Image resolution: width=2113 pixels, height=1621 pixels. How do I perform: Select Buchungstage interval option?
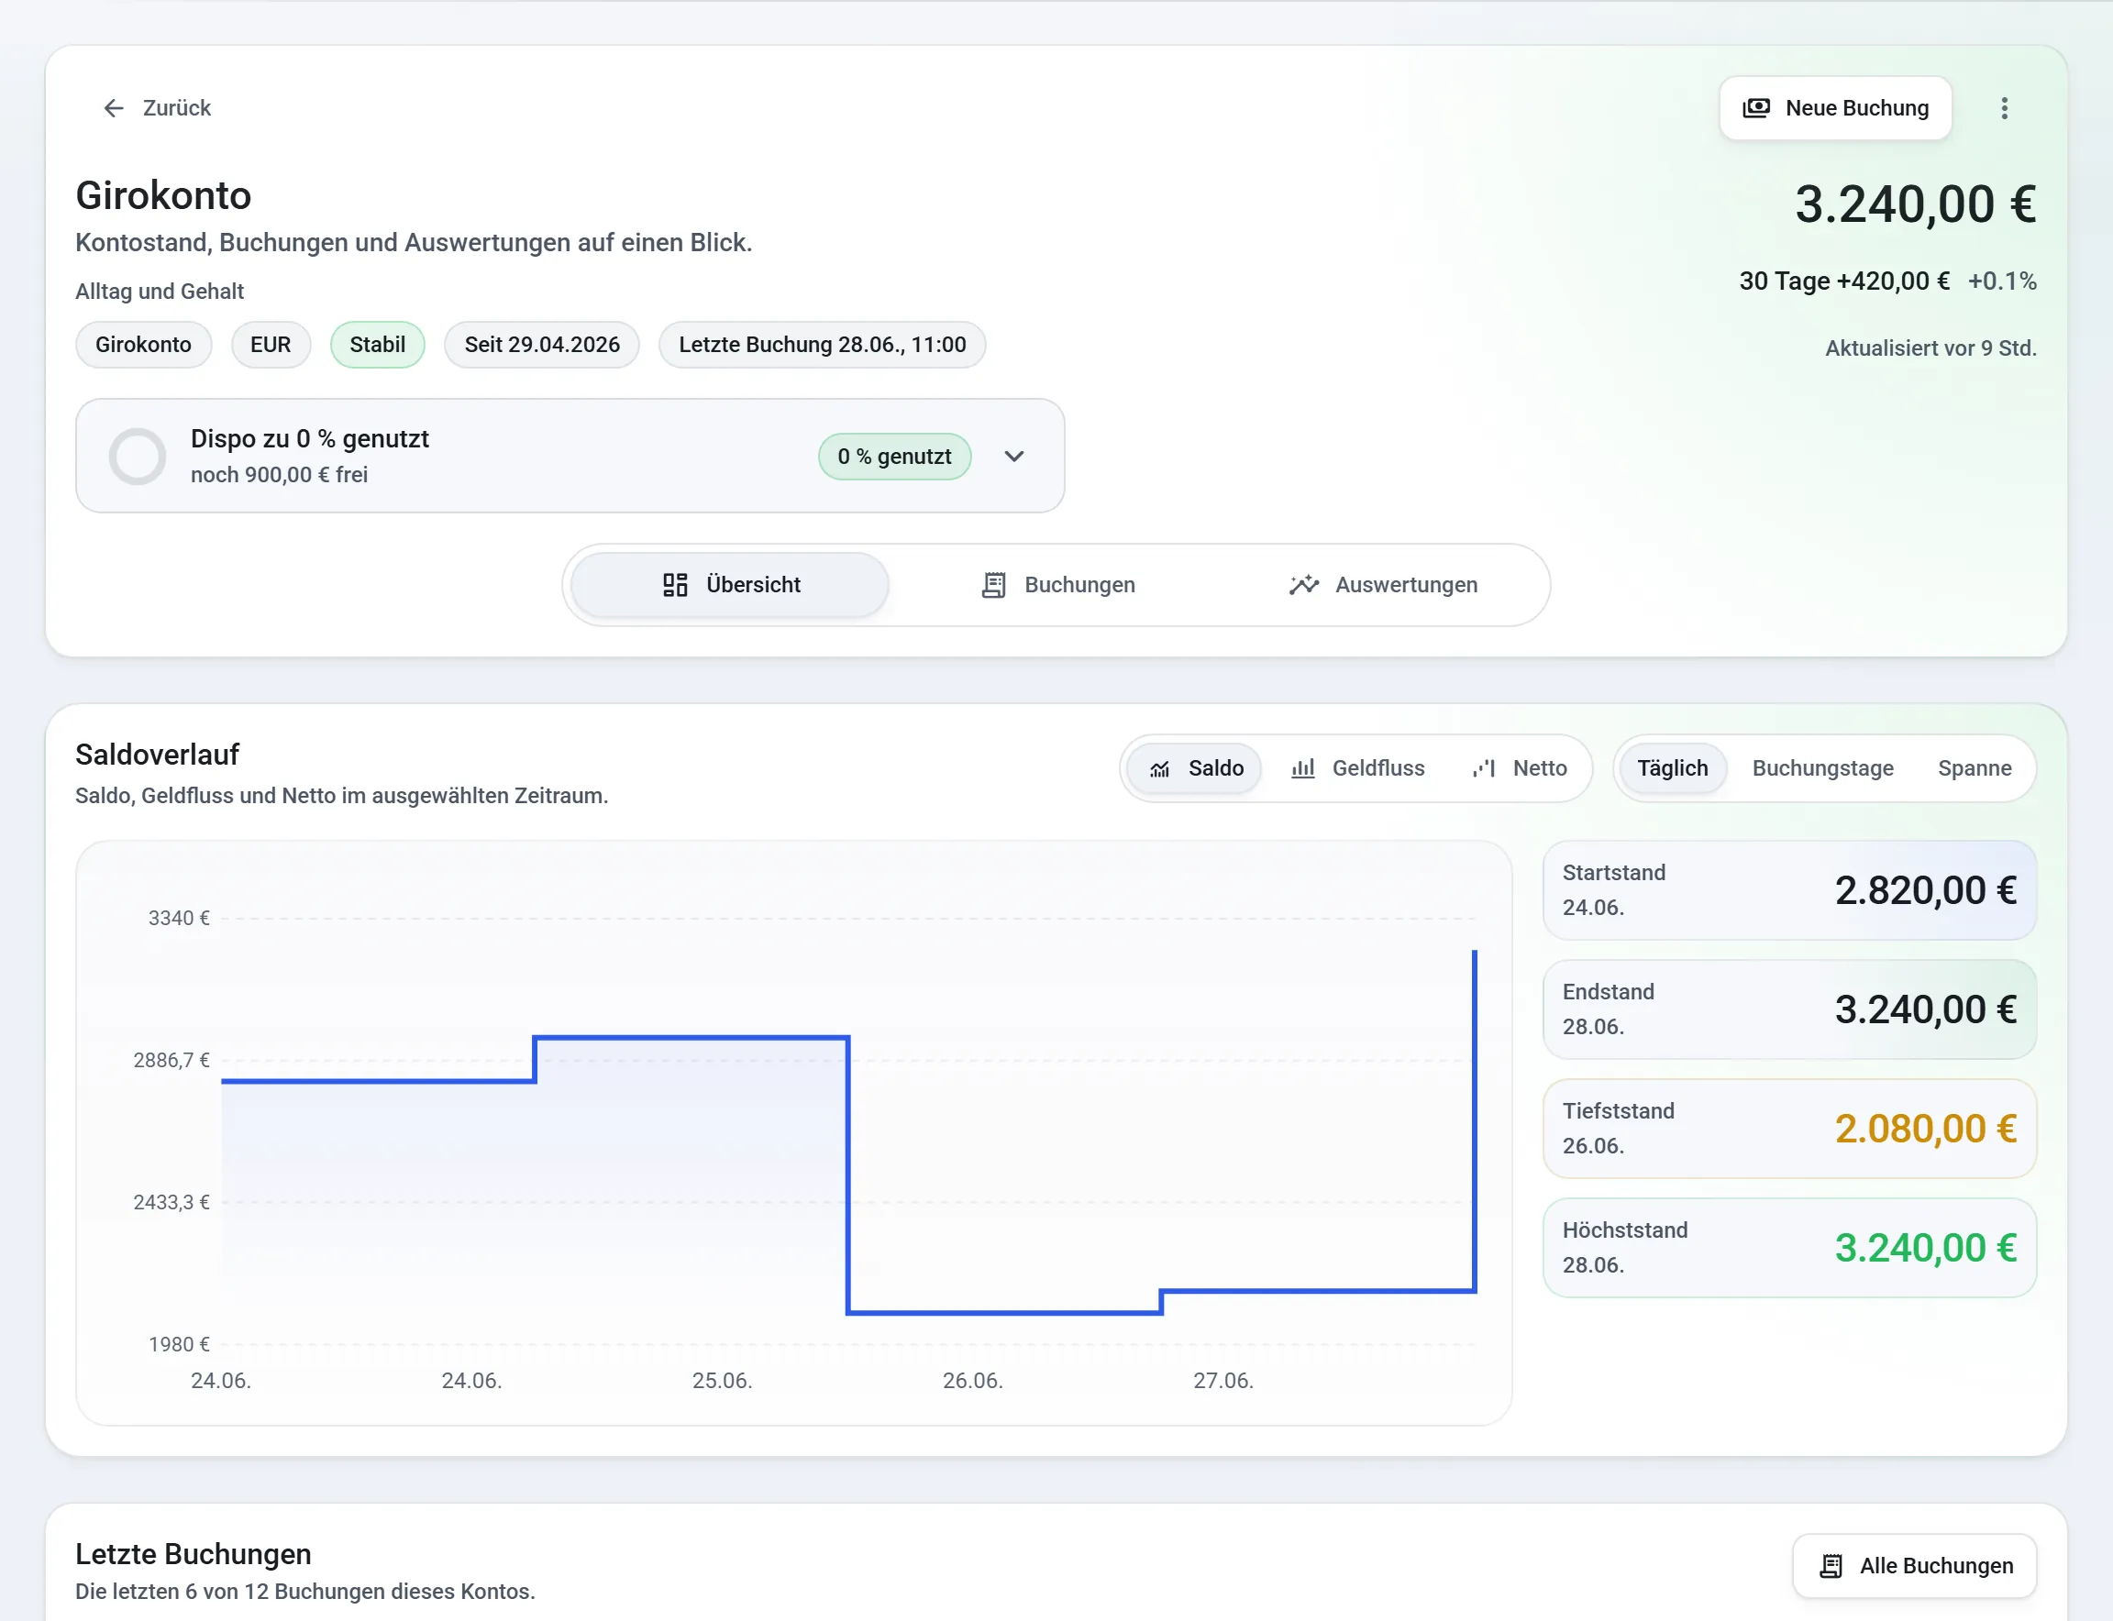[1822, 768]
